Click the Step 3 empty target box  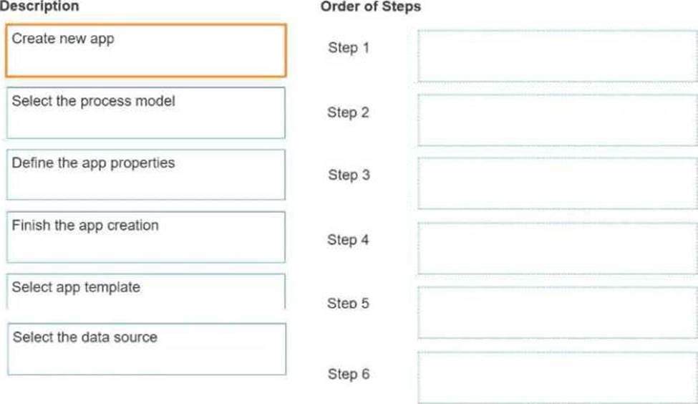coord(556,183)
